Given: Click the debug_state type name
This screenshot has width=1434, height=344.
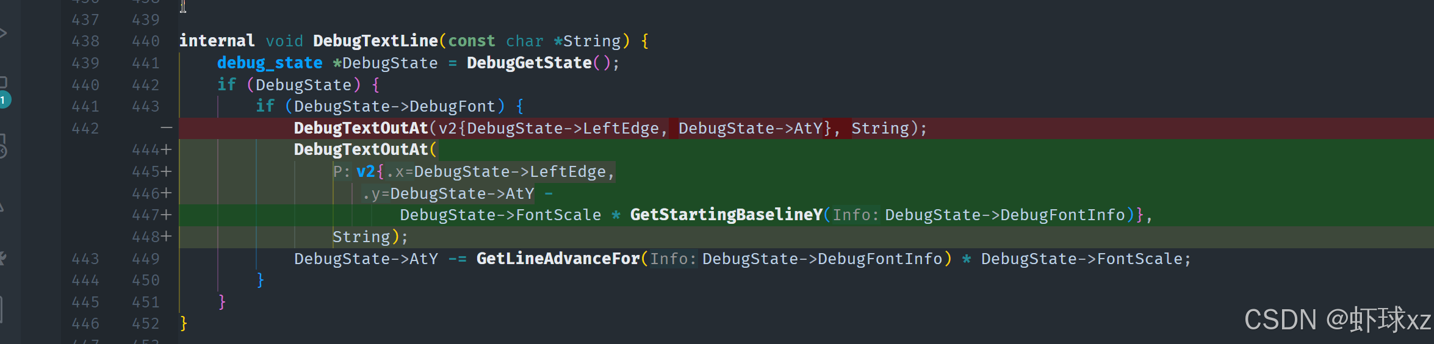Looking at the screenshot, I should (x=269, y=63).
